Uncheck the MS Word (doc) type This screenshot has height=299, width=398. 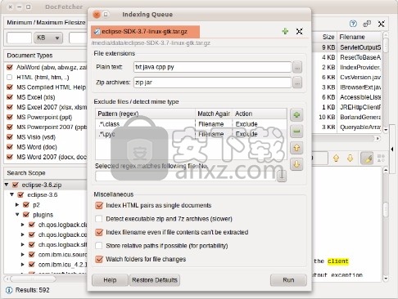pyautogui.click(x=10, y=147)
